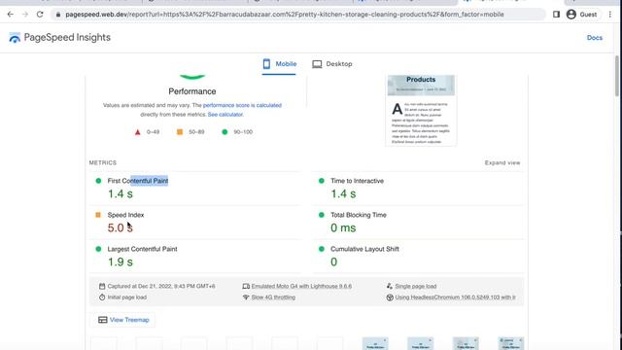The height and width of the screenshot is (350, 622).
Task: Click green dot beside Time to Interactive
Action: click(x=322, y=181)
